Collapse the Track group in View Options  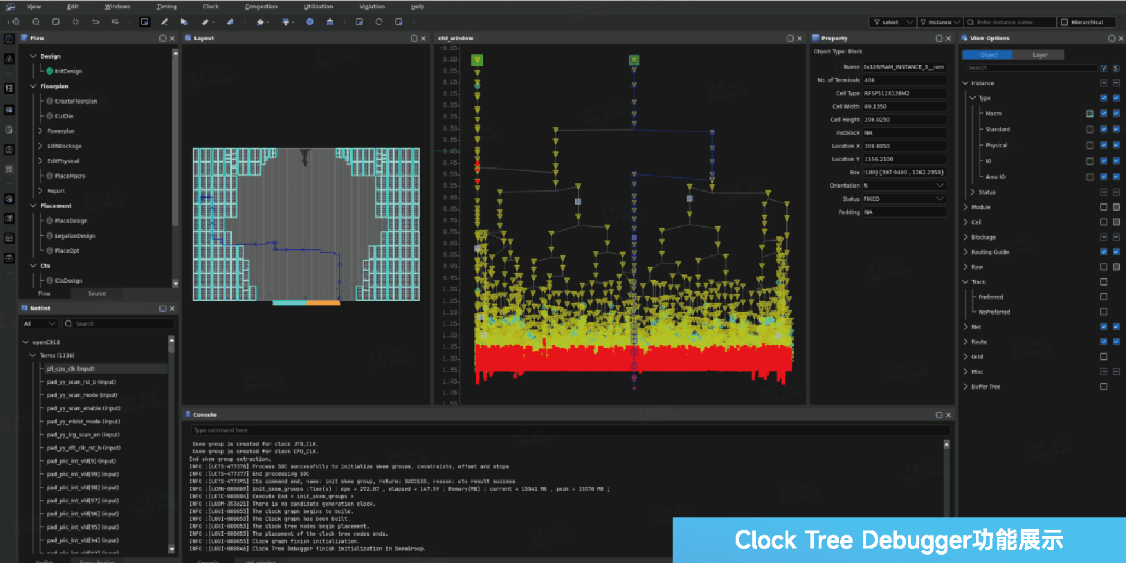[965, 282]
